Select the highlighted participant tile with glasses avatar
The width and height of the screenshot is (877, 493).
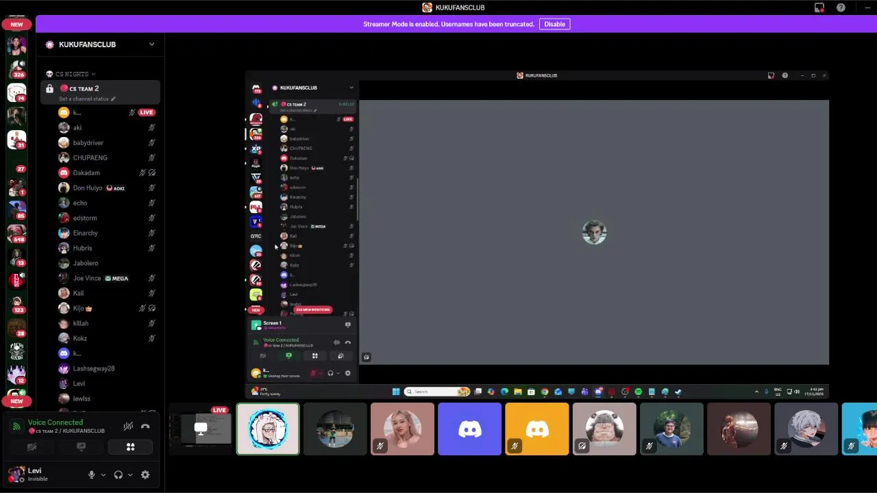[x=268, y=429]
